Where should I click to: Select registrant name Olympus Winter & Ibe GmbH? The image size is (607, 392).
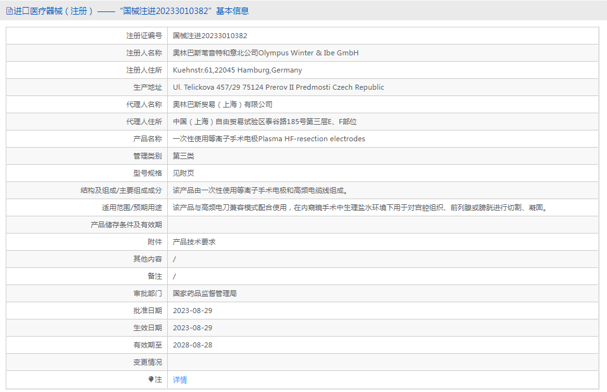[308, 53]
